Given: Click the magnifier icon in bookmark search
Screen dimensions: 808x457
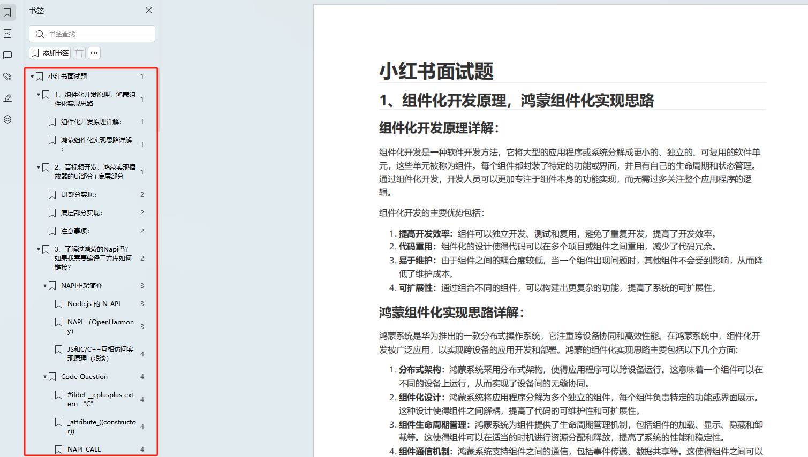Looking at the screenshot, I should [40, 34].
